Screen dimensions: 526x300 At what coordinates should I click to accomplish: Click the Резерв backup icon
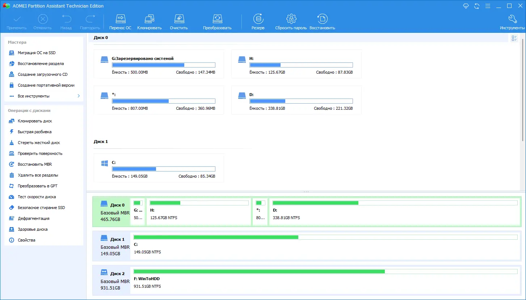(x=258, y=21)
